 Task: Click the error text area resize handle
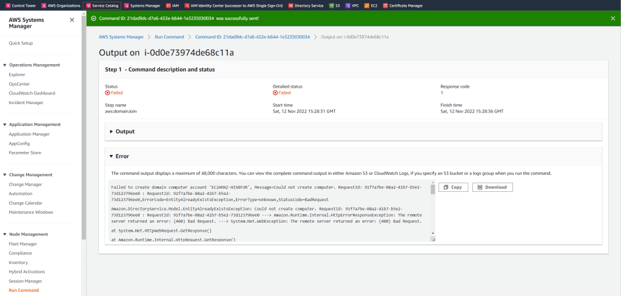tap(433, 239)
